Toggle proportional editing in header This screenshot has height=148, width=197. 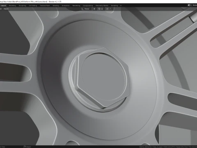[x=108, y=9]
